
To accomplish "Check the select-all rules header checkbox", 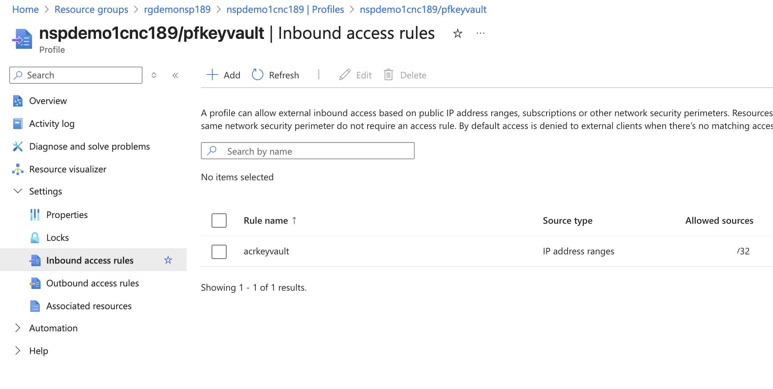I will tap(219, 220).
